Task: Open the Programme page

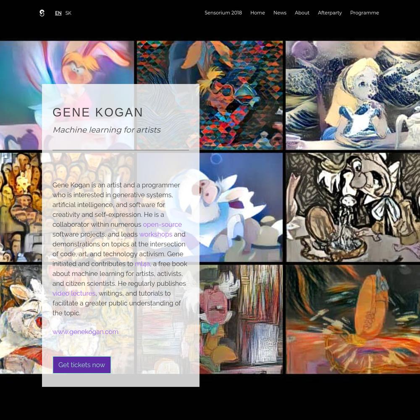Action: [364, 13]
